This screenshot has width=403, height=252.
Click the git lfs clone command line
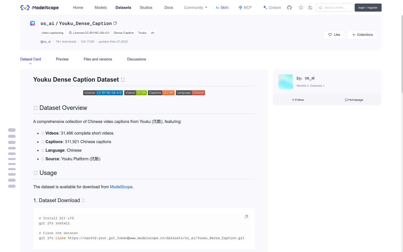pos(142,238)
